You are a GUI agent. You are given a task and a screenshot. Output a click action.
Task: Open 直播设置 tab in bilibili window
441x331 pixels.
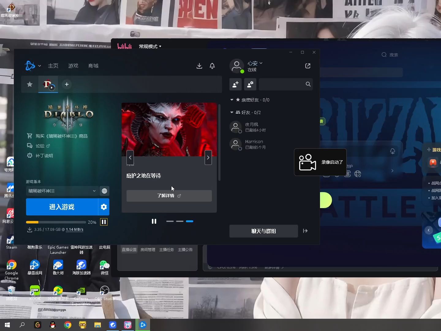point(129,249)
